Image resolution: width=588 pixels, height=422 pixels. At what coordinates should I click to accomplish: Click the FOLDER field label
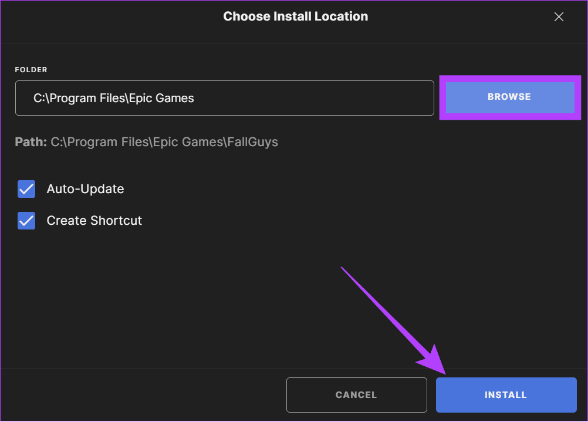pyautogui.click(x=31, y=70)
